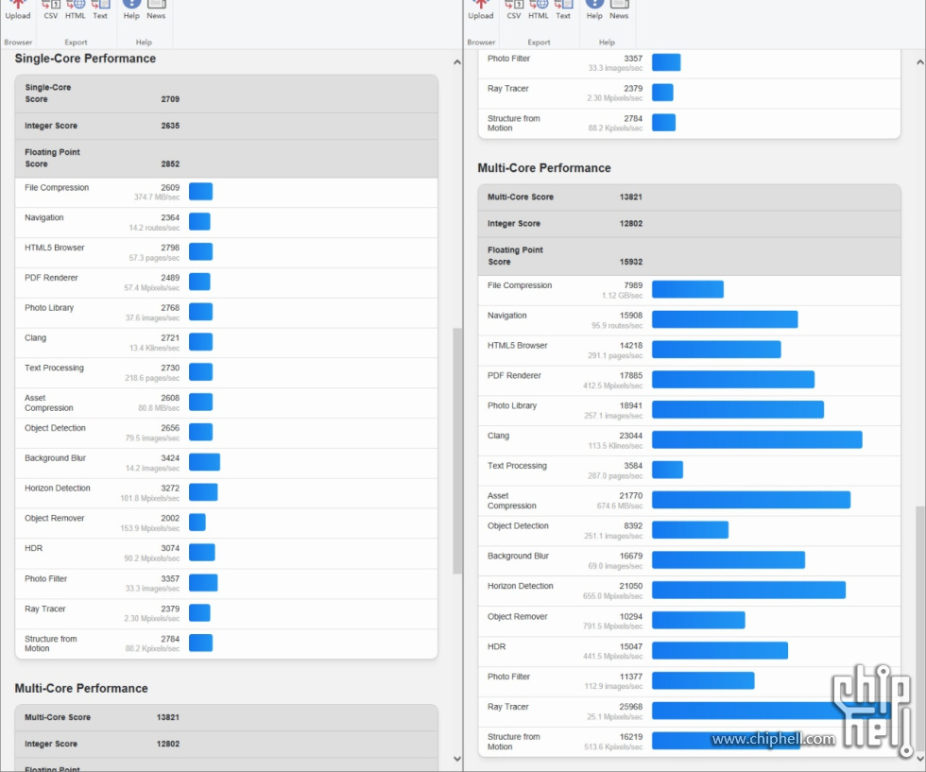
Task: Click single-core PDF Renderer label
Action: 51,278
